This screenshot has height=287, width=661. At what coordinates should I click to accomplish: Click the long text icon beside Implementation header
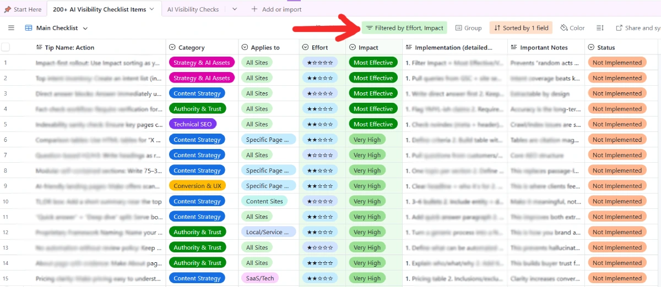coord(409,48)
